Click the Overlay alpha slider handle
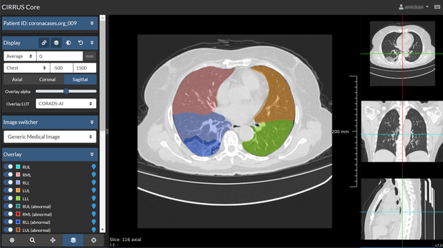The height and width of the screenshot is (248, 443). 66,91
